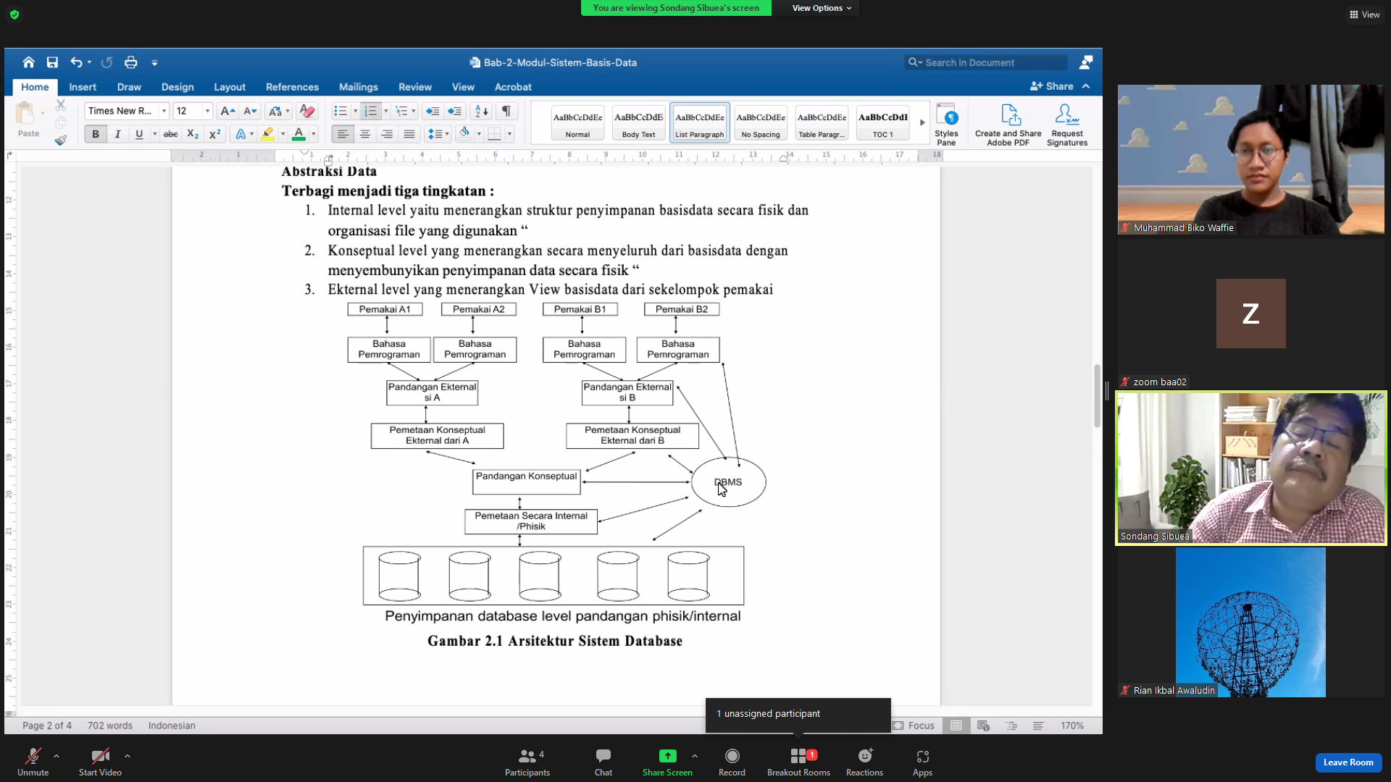Open the font name dropdown

coord(164,111)
